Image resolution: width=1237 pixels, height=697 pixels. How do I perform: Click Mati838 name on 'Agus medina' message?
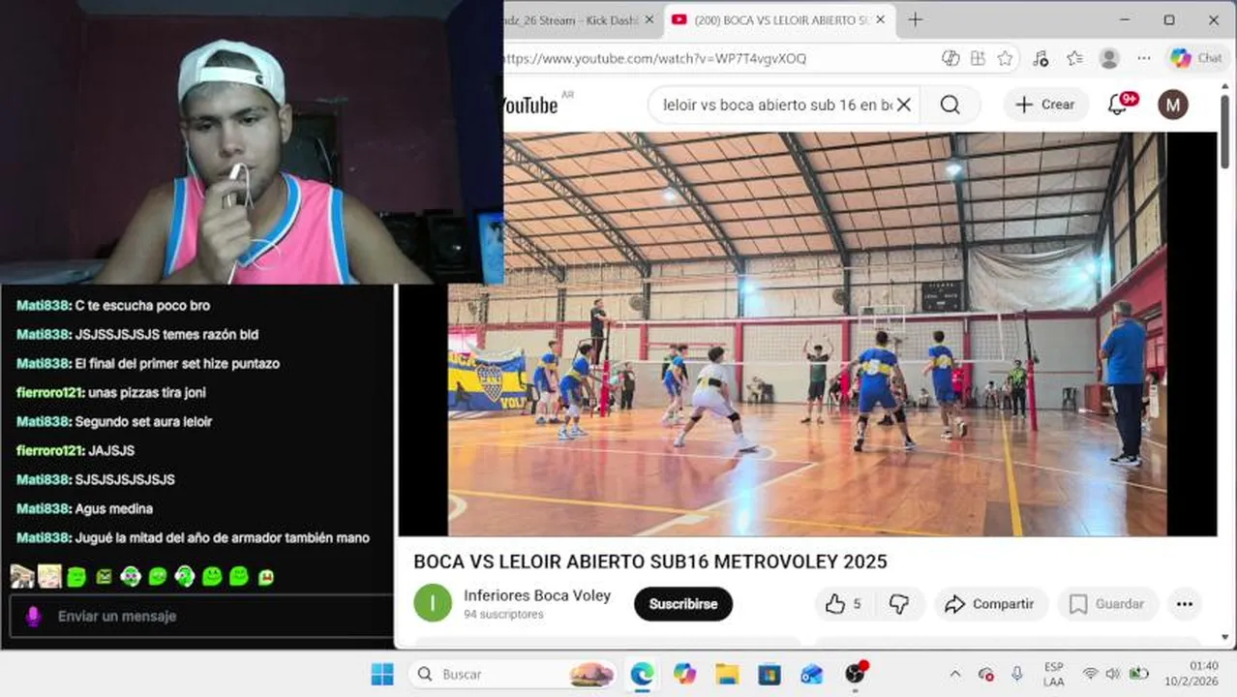coord(44,508)
